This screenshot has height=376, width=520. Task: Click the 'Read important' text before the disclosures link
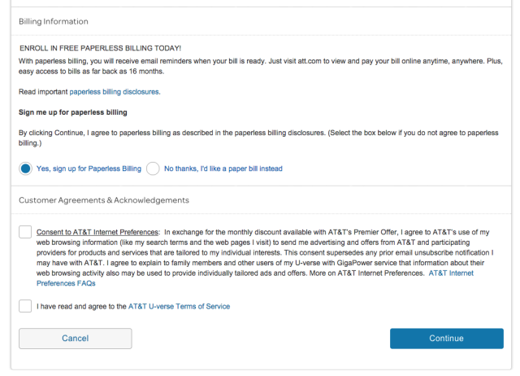point(43,92)
